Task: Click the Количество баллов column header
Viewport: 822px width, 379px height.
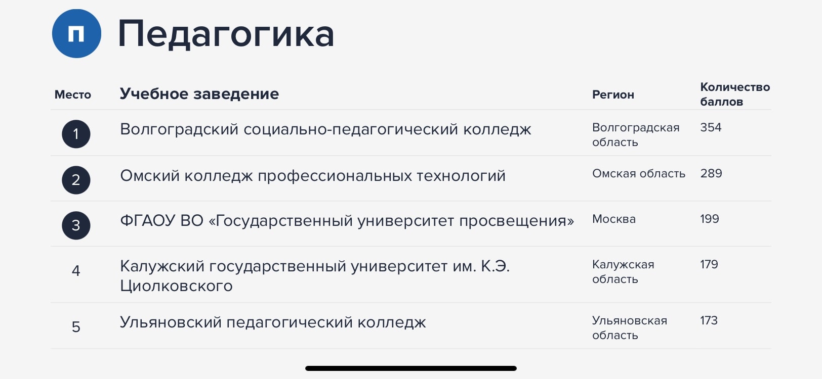Action: point(735,94)
